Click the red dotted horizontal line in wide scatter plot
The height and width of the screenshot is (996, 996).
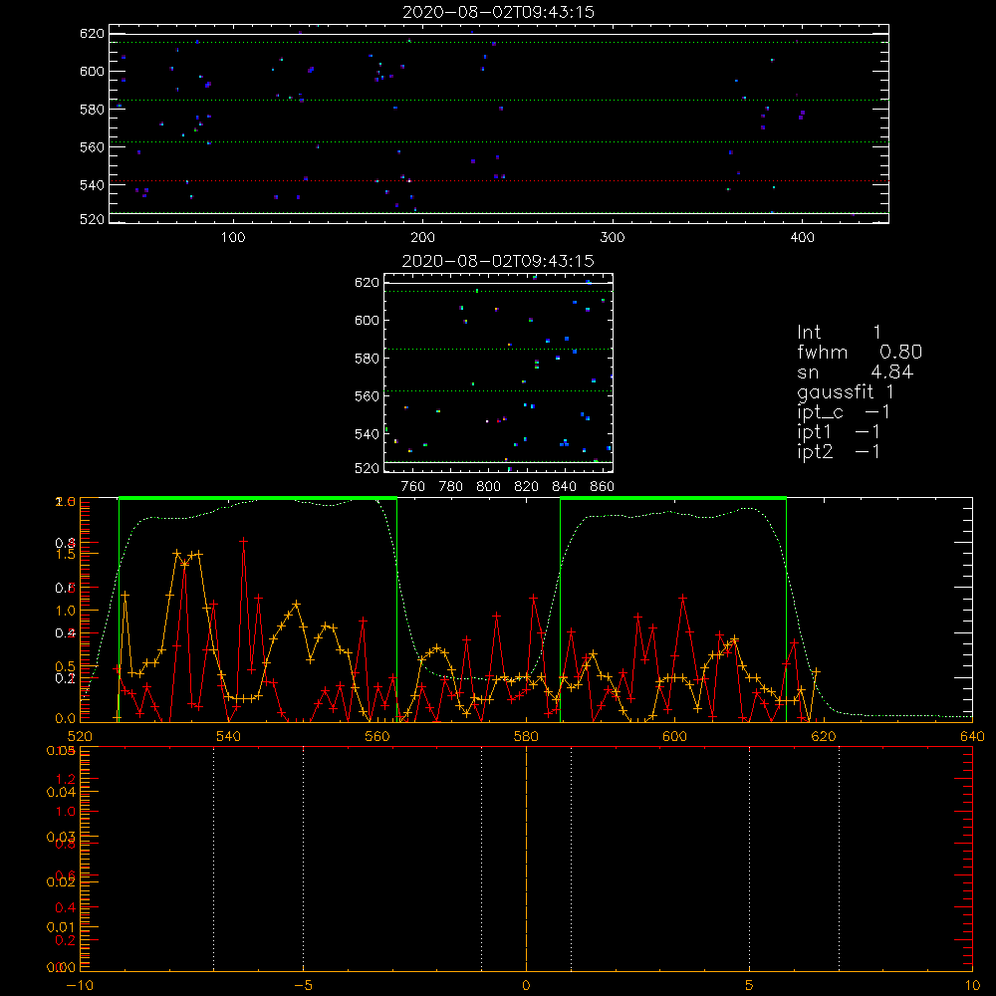[499, 181]
